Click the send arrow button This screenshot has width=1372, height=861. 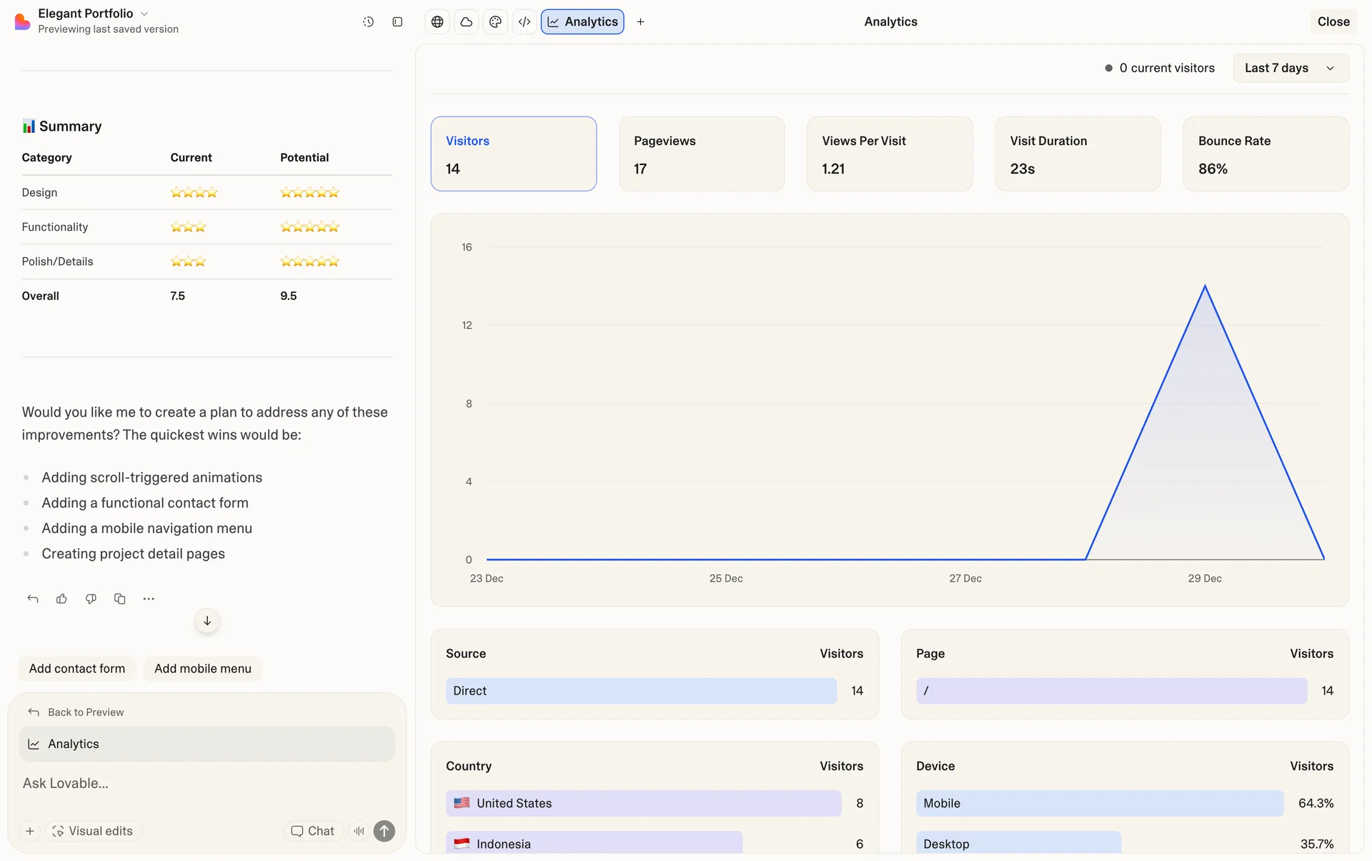(x=384, y=831)
